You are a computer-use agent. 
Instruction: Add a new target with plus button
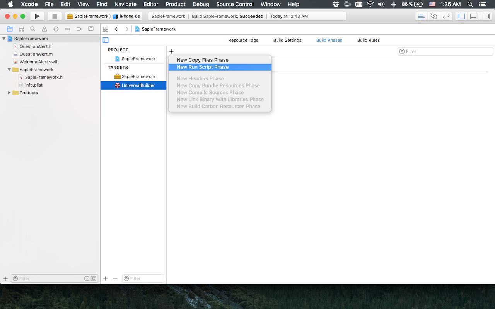(106, 278)
